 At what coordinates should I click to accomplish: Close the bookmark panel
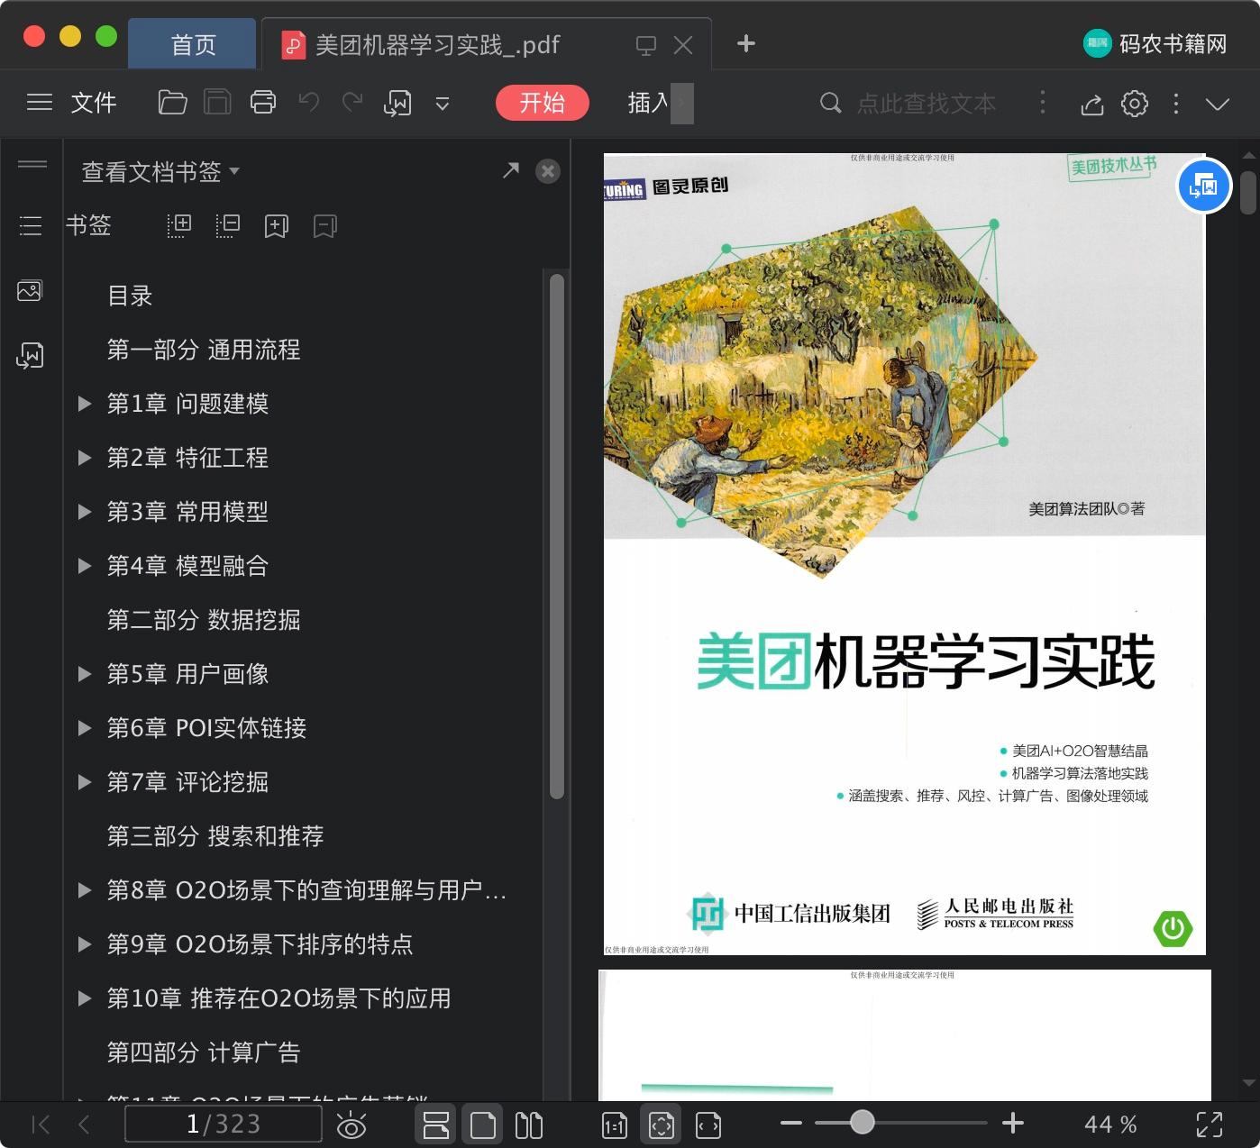[548, 171]
